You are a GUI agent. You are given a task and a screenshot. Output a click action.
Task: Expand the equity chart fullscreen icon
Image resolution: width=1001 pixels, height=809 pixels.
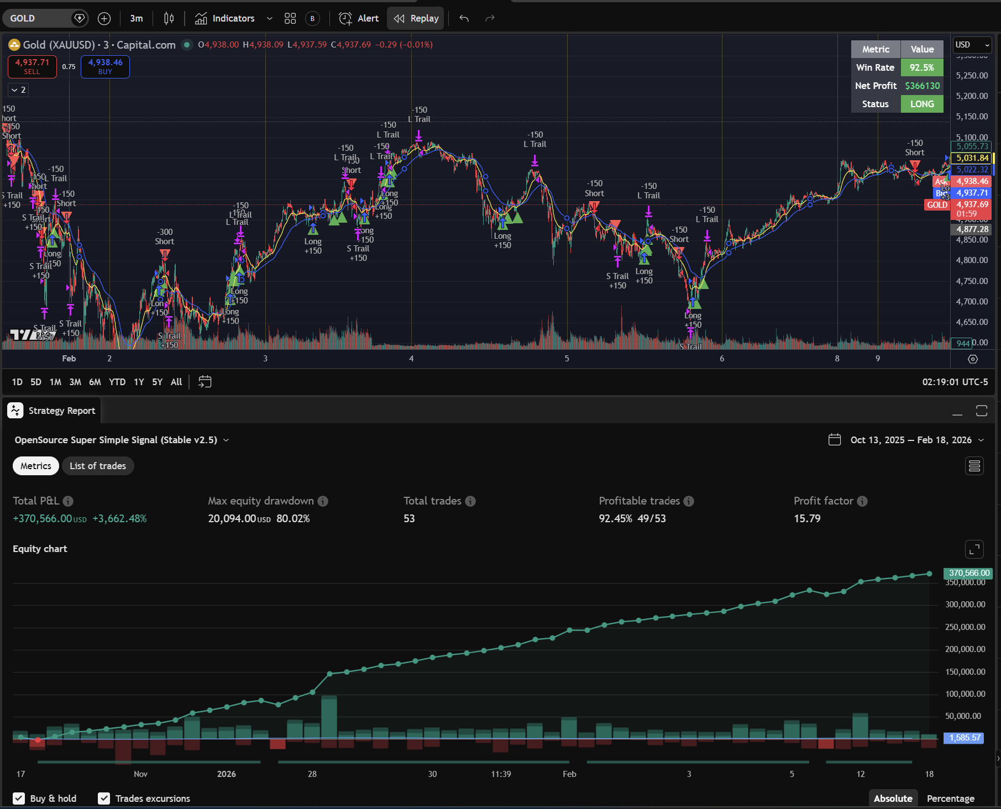(974, 549)
